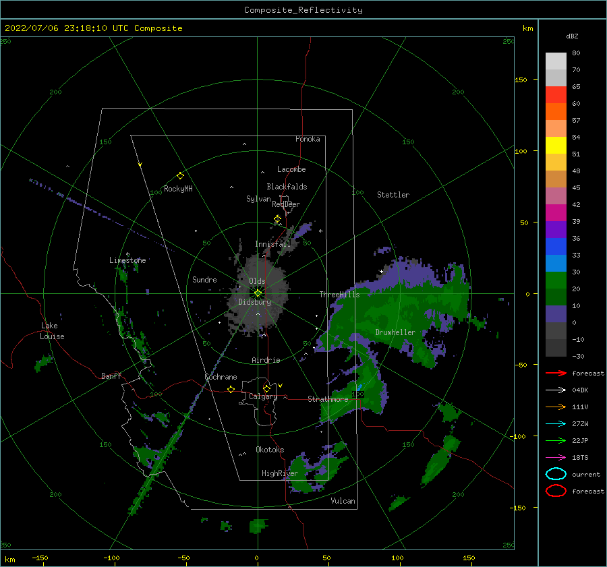Select the 22JP legend label
This screenshot has width=607, height=567.
point(580,440)
